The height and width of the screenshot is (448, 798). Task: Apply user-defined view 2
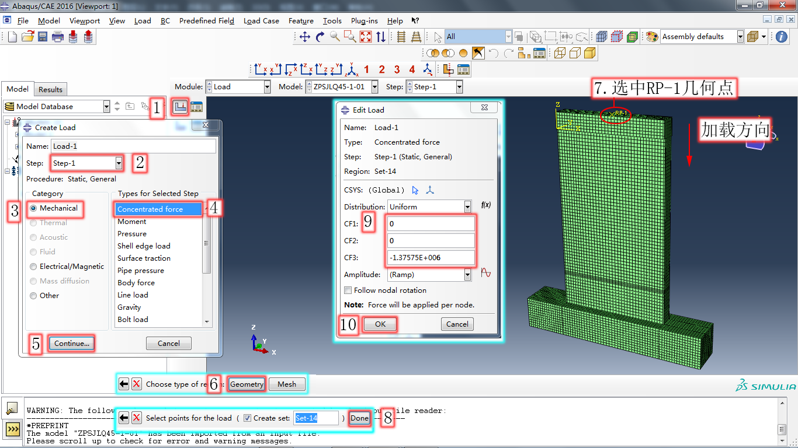pyautogui.click(x=382, y=69)
